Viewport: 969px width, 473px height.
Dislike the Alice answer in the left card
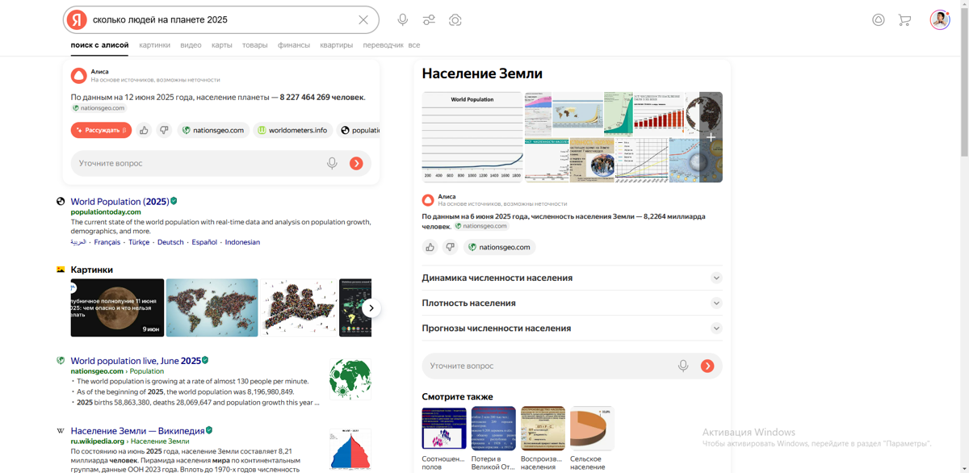point(164,130)
